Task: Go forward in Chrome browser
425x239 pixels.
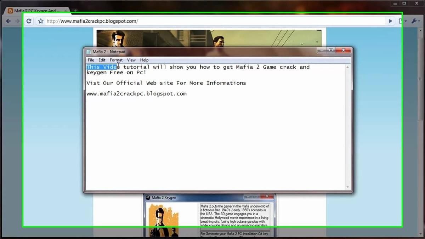Action: (x=17, y=21)
